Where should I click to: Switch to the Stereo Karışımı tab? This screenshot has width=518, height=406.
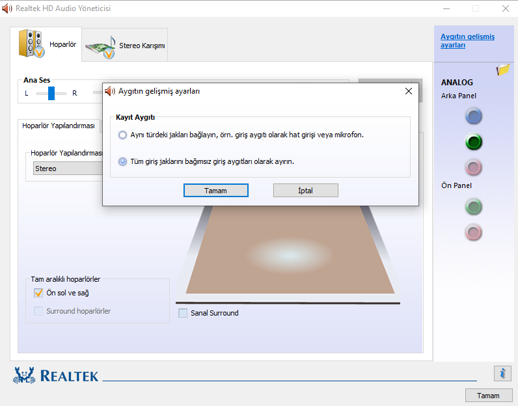[125, 45]
